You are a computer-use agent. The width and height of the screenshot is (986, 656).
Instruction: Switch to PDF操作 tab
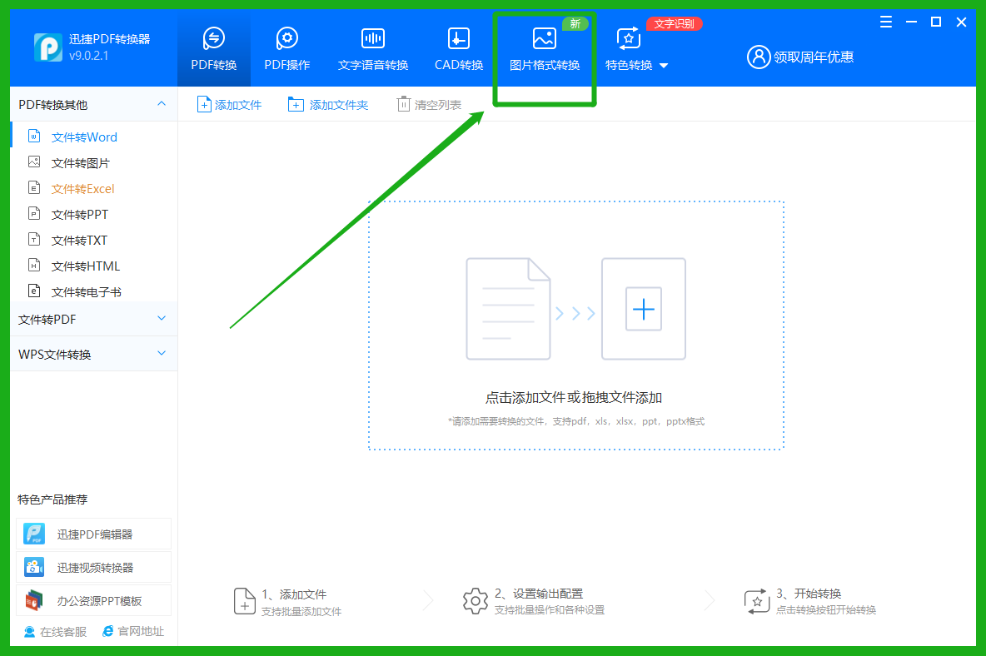(x=286, y=49)
